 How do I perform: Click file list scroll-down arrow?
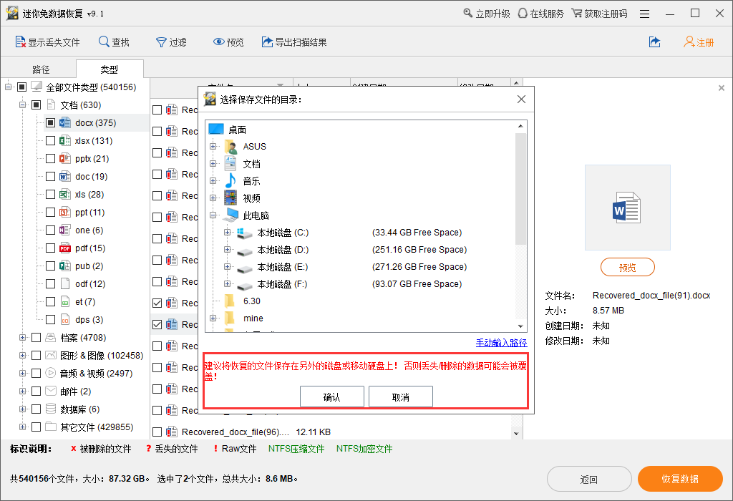(x=516, y=433)
